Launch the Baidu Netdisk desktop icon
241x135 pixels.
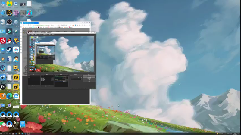16,50
